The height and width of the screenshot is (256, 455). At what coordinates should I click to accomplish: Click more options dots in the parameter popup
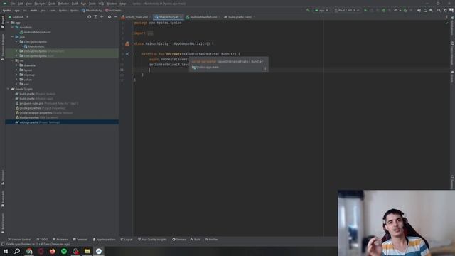click(265, 68)
